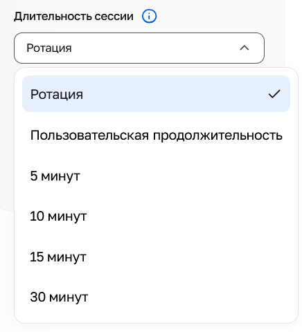Viewport: 302px width, 332px height.
Task: Select the 5 минут option
Action: pos(156,176)
